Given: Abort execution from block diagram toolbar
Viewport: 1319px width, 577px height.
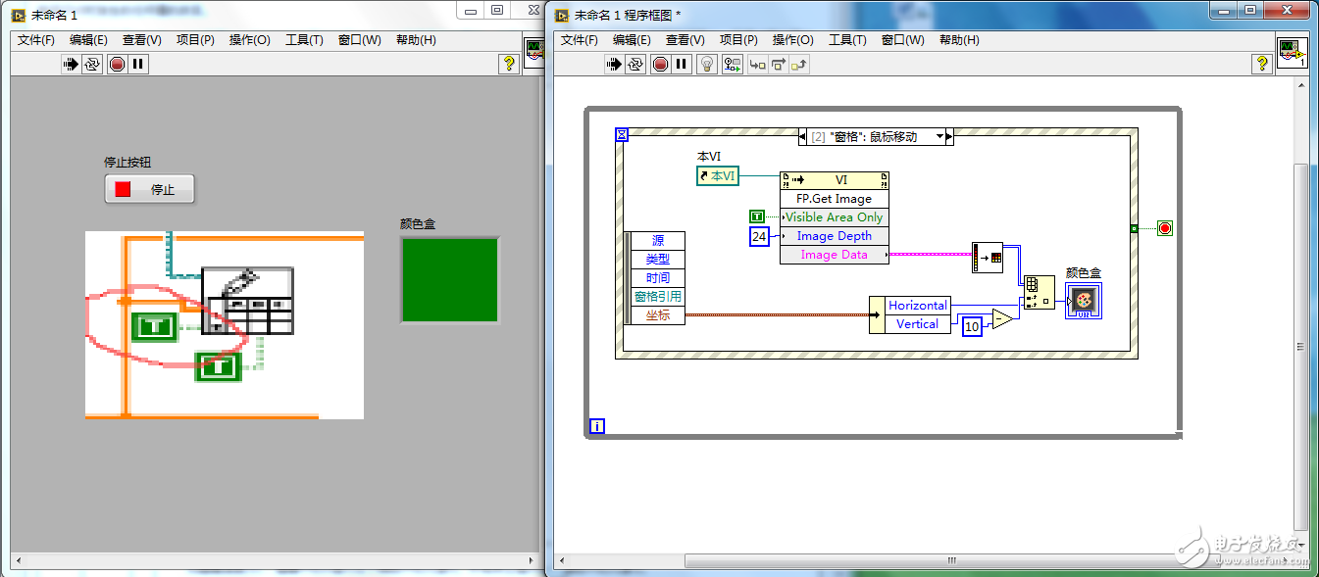Looking at the screenshot, I should click(661, 64).
